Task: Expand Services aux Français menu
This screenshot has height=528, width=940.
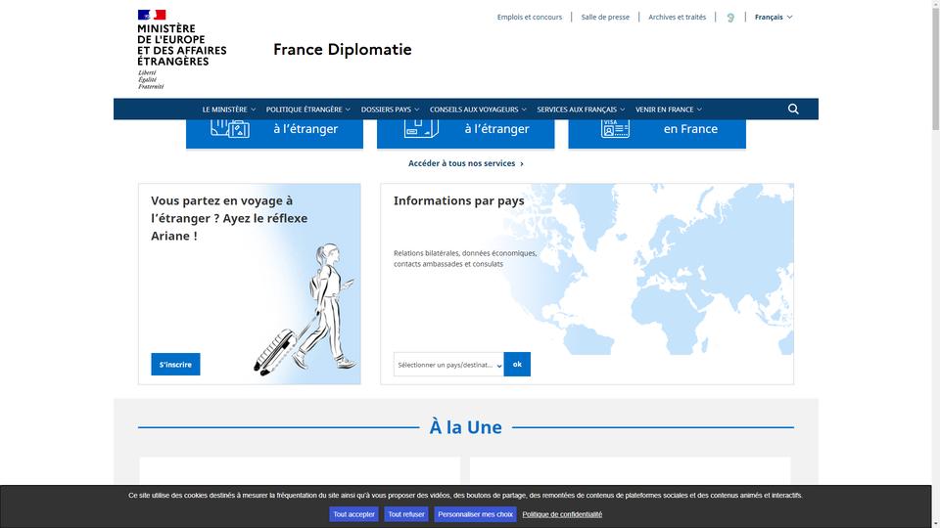Action: coord(581,110)
